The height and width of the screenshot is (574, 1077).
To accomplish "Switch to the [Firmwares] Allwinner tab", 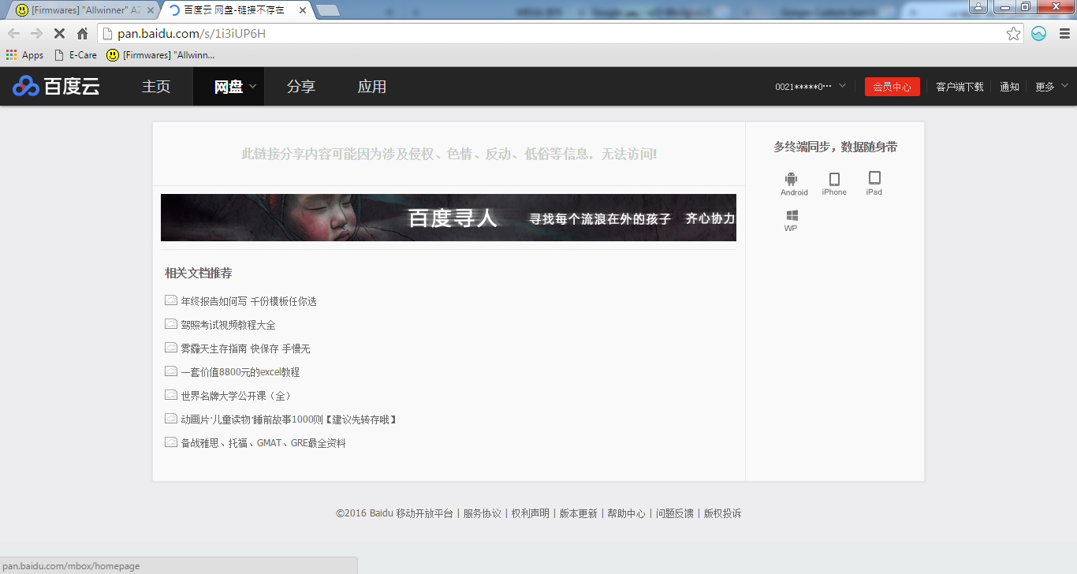I will click(82, 10).
